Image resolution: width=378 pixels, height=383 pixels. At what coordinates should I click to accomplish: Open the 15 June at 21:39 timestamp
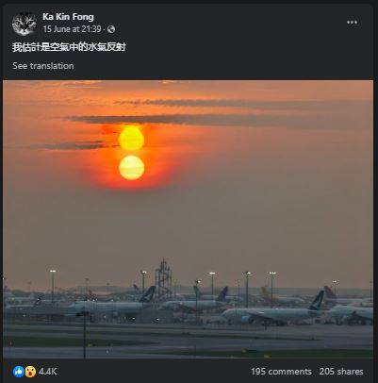[72, 29]
